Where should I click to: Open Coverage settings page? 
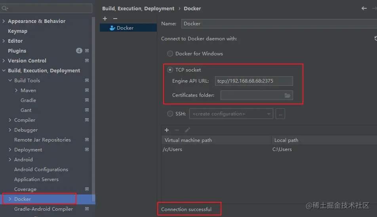point(25,189)
